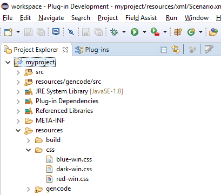Select the META-INF folder
Screen dimensions: 221x195
click(x=50, y=120)
